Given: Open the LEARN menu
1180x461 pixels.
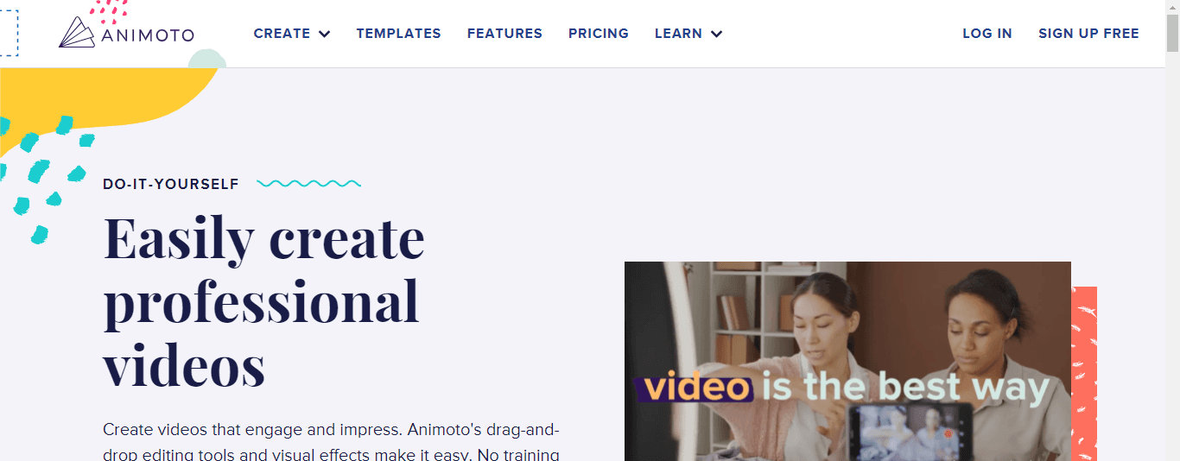Looking at the screenshot, I should (x=678, y=34).
